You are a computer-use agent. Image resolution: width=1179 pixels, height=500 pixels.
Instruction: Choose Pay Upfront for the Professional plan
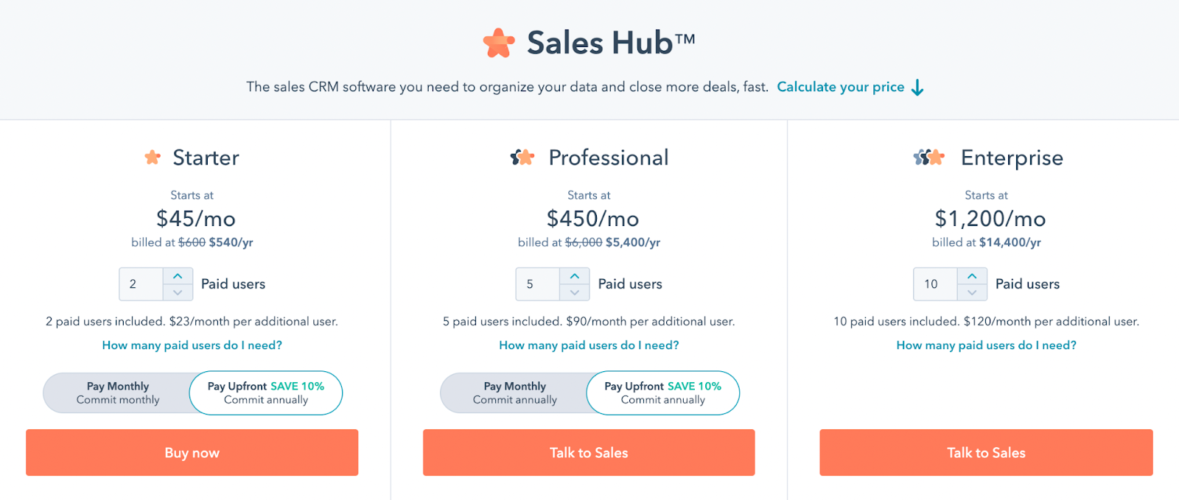click(x=662, y=392)
